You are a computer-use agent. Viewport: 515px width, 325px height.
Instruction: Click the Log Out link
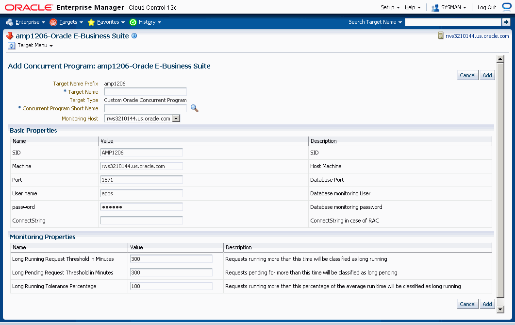[x=487, y=7]
